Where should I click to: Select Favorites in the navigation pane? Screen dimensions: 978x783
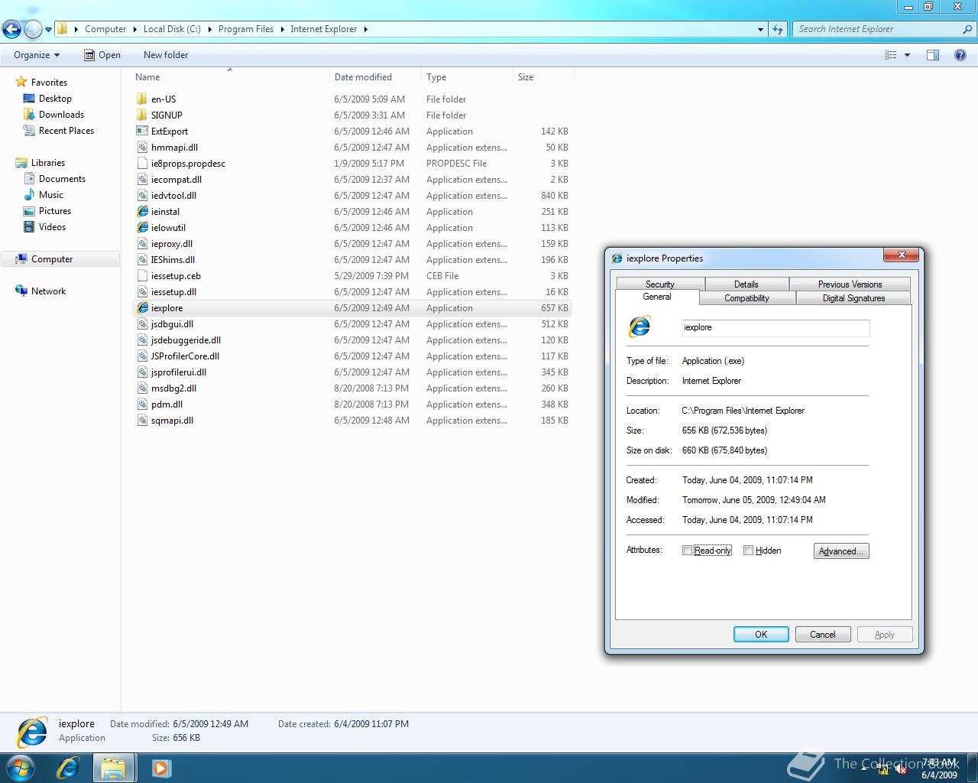tap(49, 83)
